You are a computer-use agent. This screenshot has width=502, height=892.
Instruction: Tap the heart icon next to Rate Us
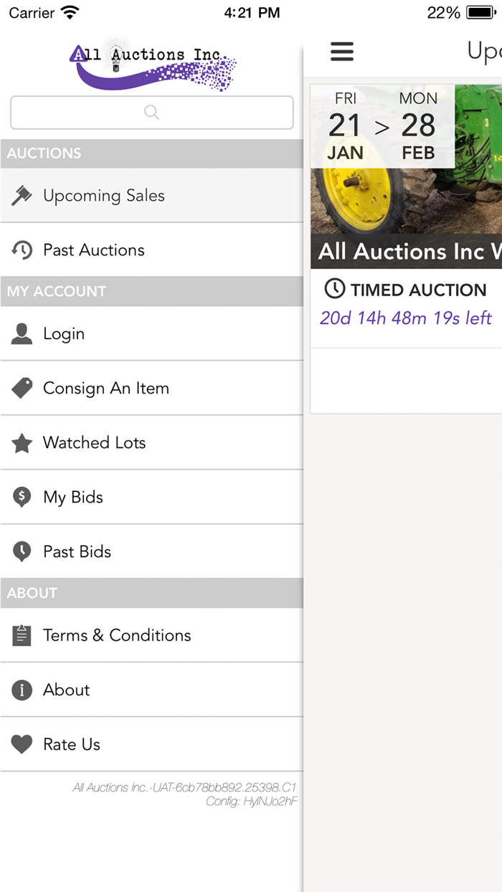22,744
